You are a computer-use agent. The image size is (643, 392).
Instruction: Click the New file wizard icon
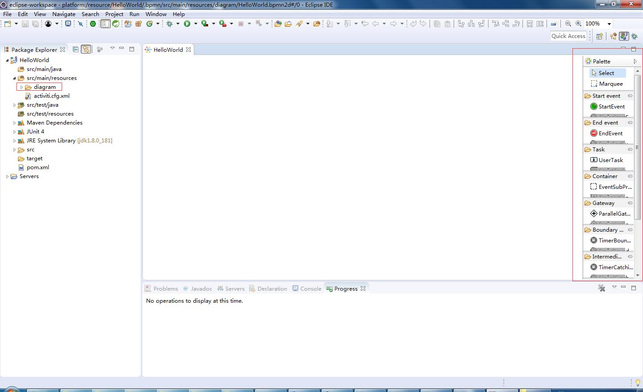(8, 24)
